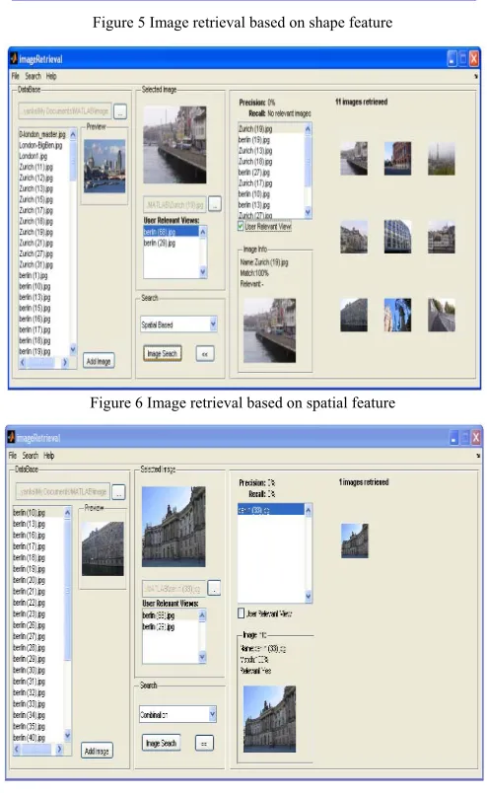
Task: Click Image Search button in lower window
Action: (161, 743)
